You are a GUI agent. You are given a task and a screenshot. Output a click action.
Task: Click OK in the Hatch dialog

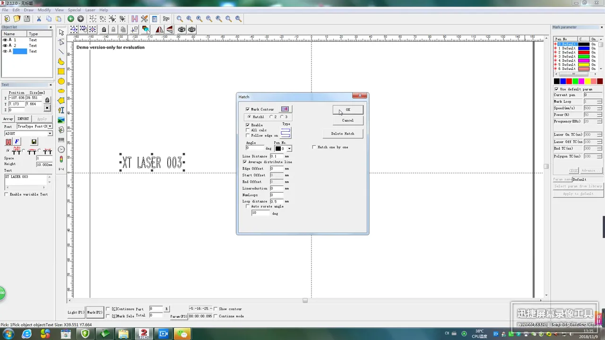pos(348,110)
